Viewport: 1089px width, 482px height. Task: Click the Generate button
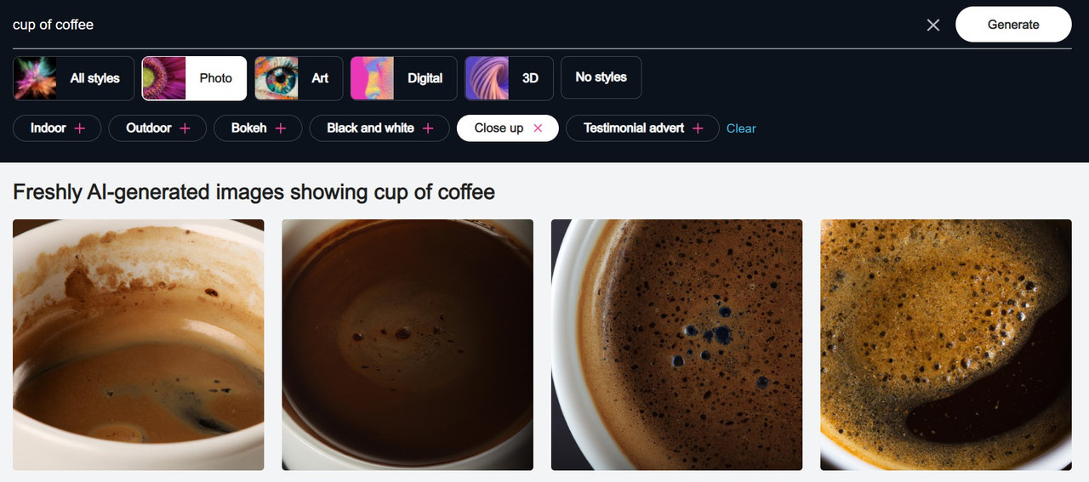[1013, 25]
